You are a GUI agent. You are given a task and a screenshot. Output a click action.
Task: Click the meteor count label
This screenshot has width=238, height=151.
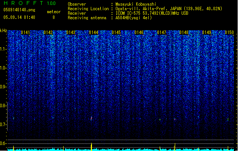pyautogui.click(x=54, y=12)
